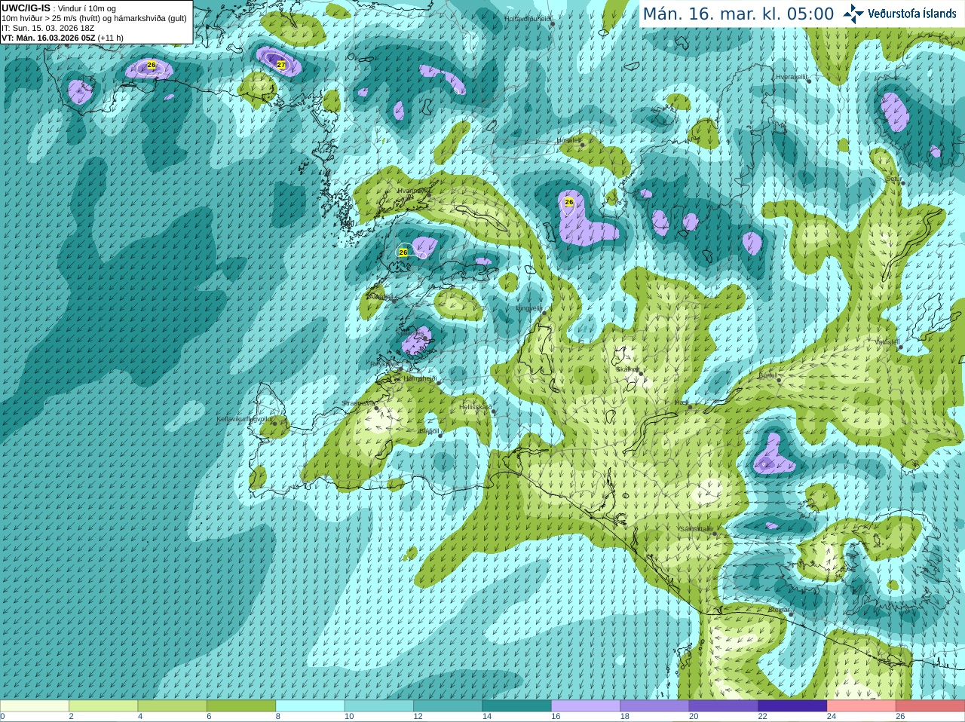Click the yellow 27 gust marker
Viewport: 965px width, 722px height.
point(281,65)
